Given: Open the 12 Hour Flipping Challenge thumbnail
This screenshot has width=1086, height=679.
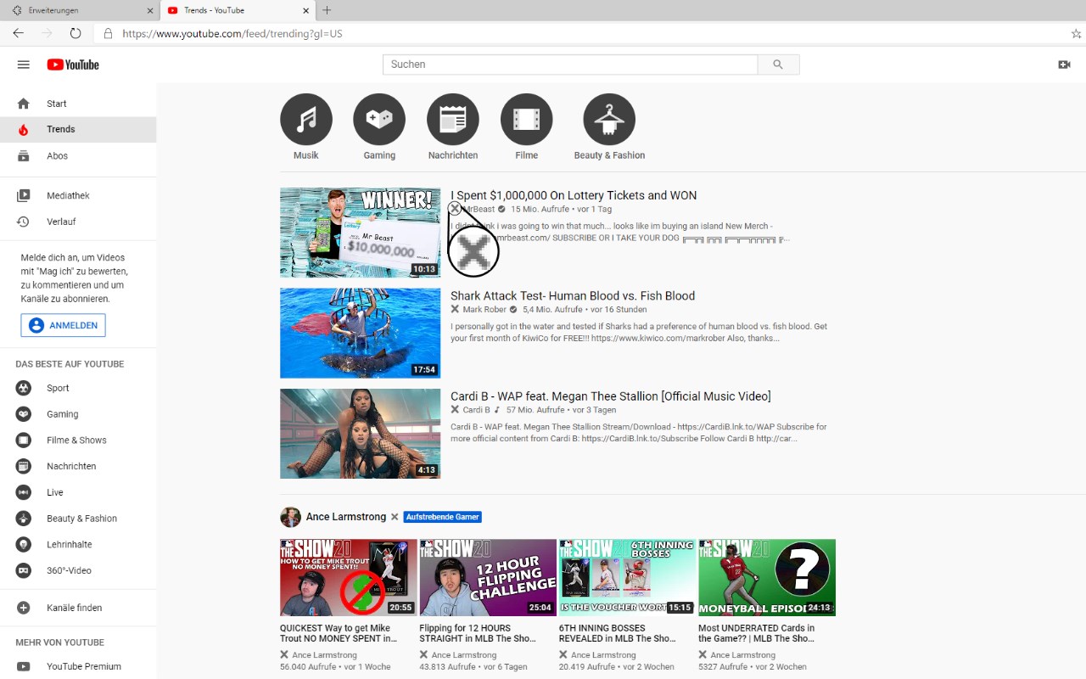Looking at the screenshot, I should tap(488, 577).
